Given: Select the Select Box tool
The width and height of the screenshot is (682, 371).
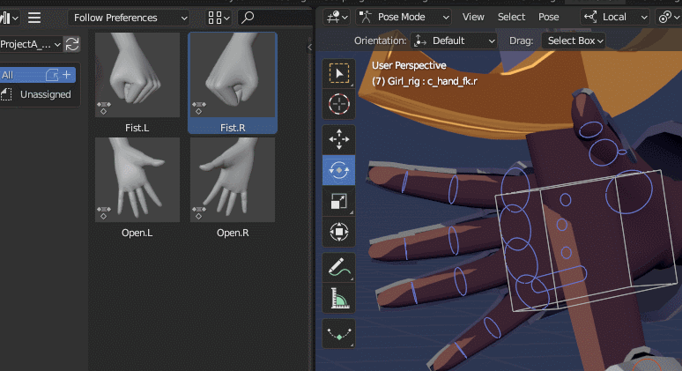Looking at the screenshot, I should click(338, 75).
